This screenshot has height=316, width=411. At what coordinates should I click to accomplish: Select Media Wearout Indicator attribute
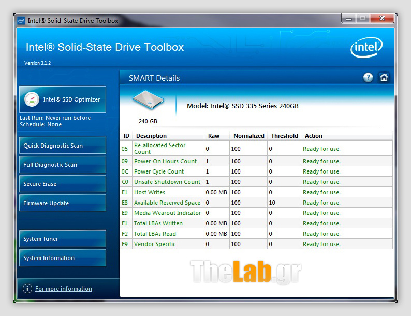168,213
